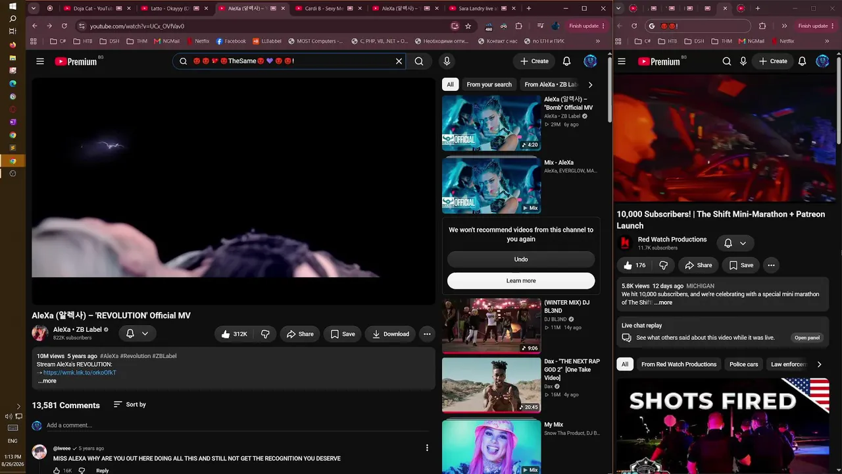
Task: Run the search with the magnifier button
Action: pyautogui.click(x=419, y=61)
